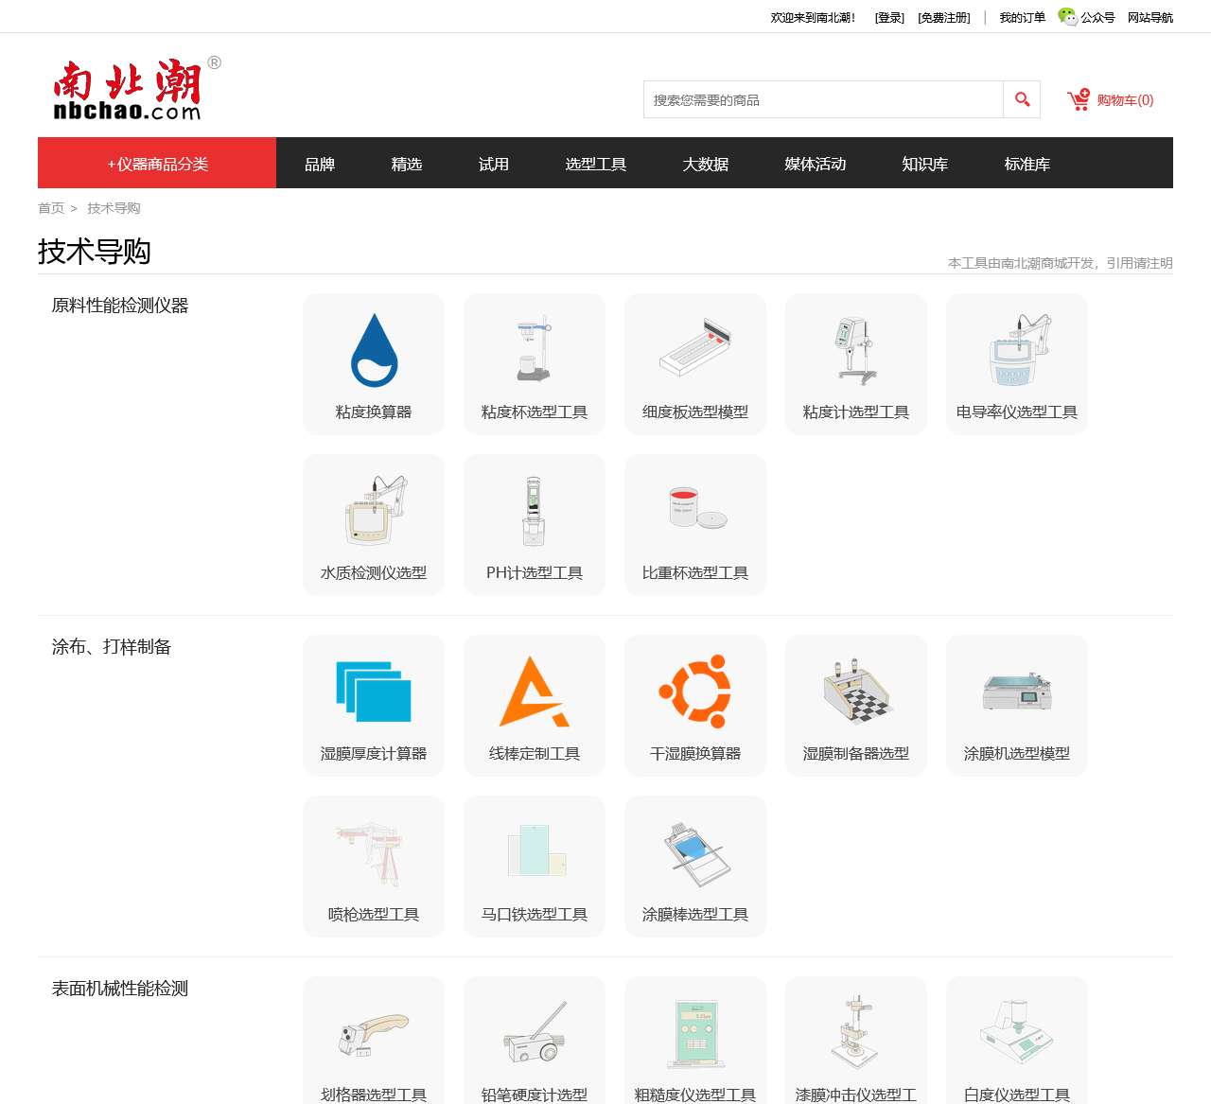Click the red search magnifier button
Viewport: 1211px width, 1104px height.
pyautogui.click(x=1022, y=99)
